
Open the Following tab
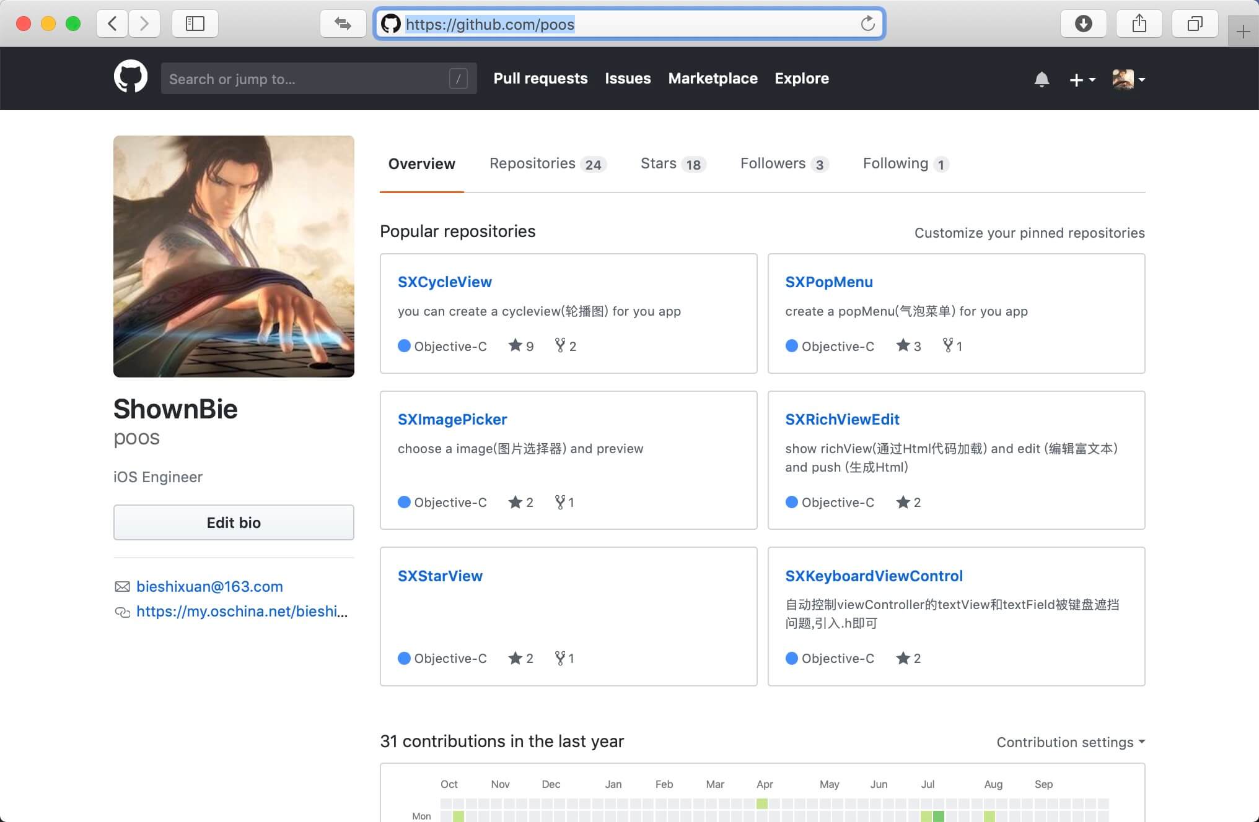(906, 164)
